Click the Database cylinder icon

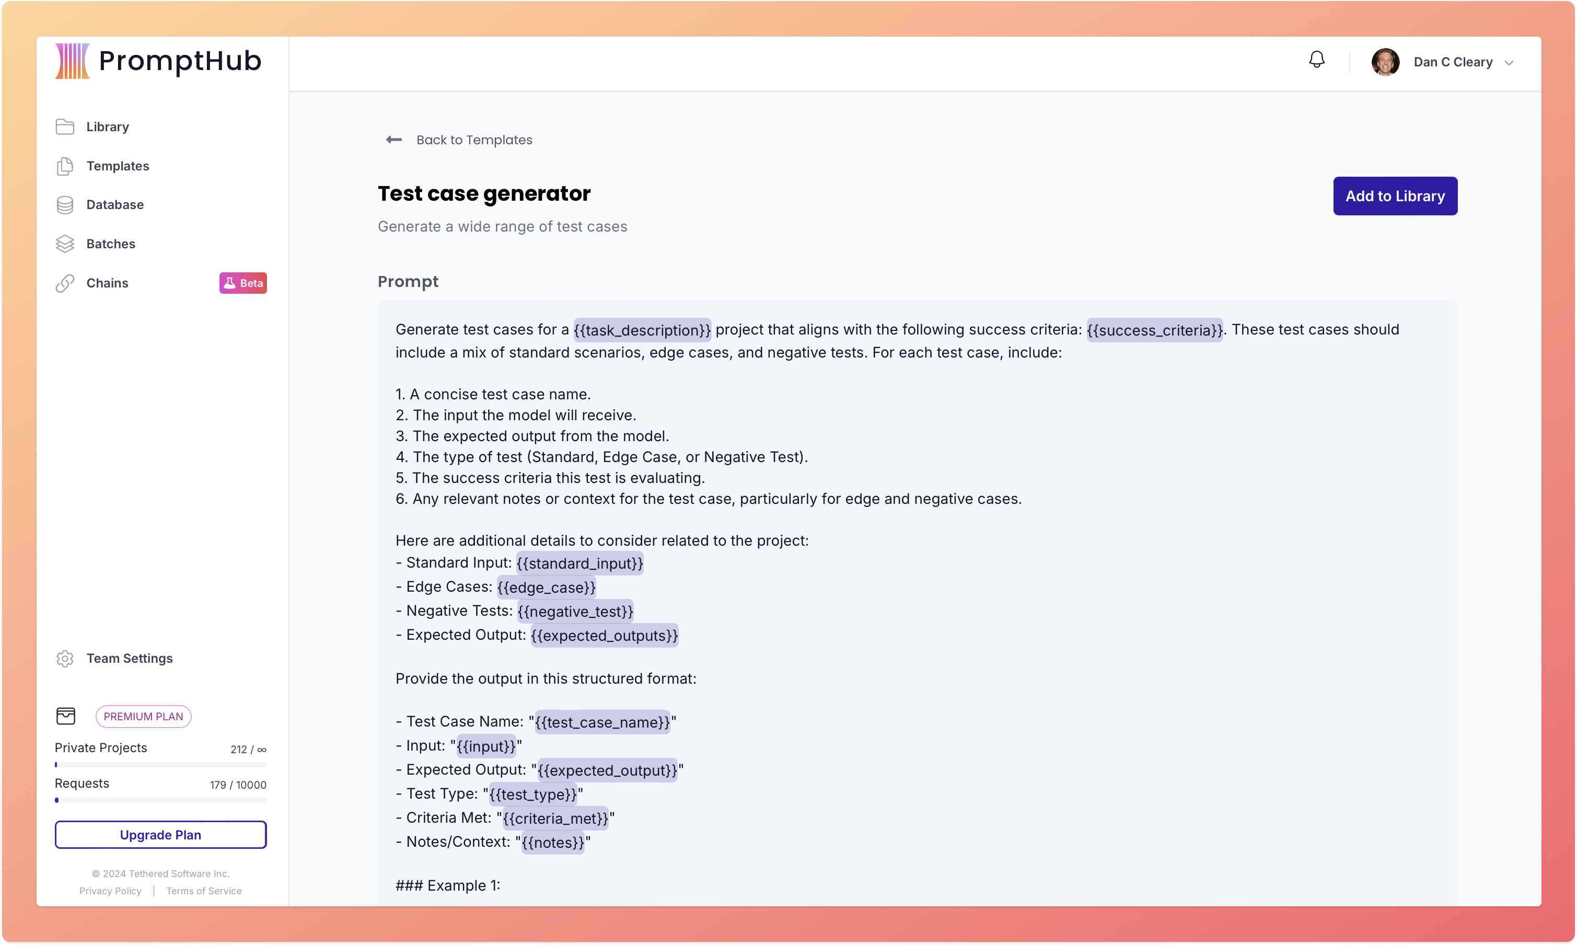point(65,205)
